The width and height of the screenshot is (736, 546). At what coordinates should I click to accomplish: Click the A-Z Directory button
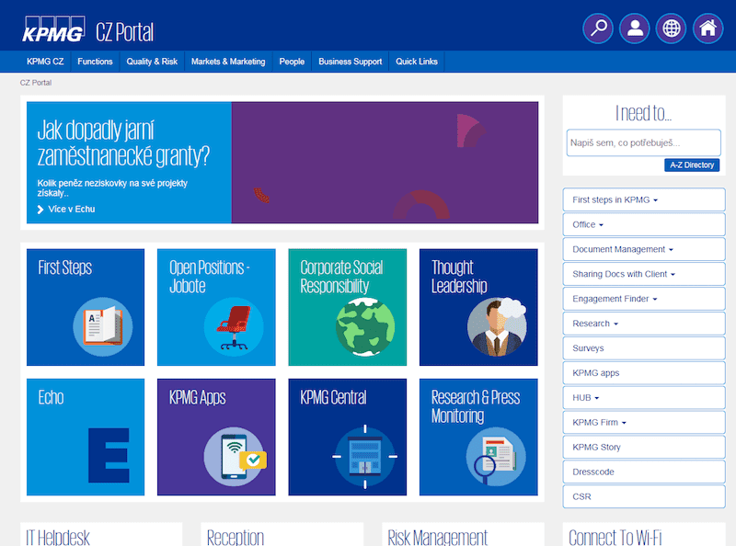pyautogui.click(x=692, y=165)
